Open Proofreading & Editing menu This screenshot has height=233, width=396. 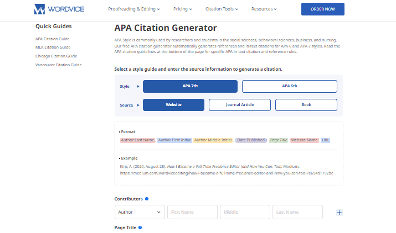pyautogui.click(x=134, y=9)
